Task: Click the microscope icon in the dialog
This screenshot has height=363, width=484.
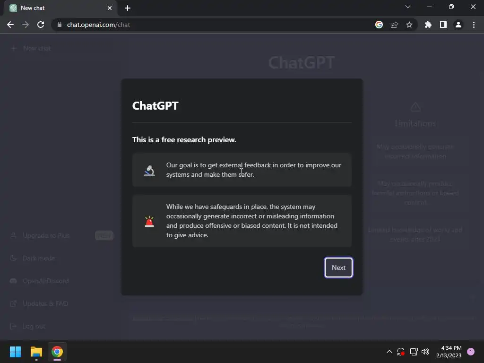Action: click(x=149, y=170)
